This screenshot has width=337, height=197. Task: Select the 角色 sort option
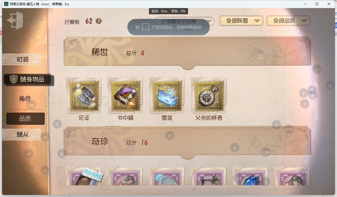click(x=25, y=98)
